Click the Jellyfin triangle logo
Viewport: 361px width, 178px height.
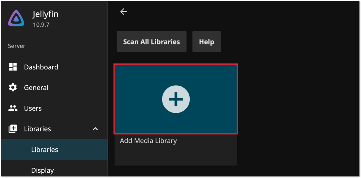(16, 18)
